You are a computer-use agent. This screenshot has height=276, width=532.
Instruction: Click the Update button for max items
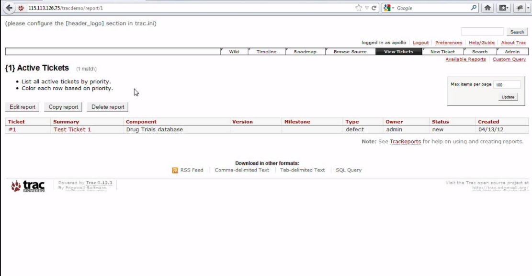tap(507, 96)
